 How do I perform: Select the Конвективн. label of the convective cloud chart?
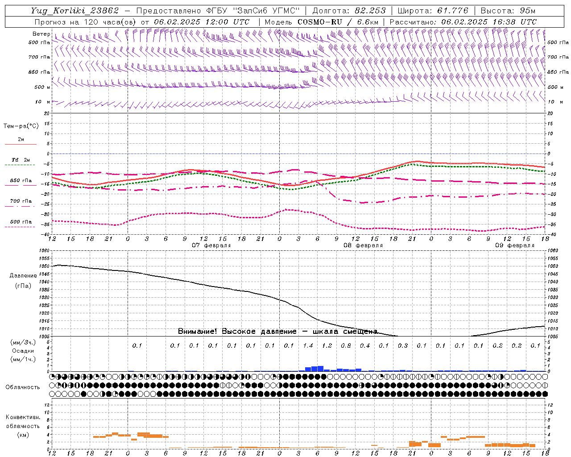point(23,417)
